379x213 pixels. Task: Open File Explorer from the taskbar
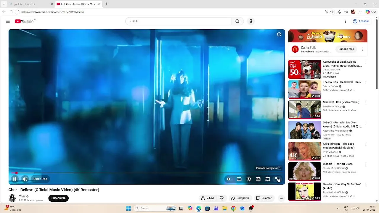(225, 208)
